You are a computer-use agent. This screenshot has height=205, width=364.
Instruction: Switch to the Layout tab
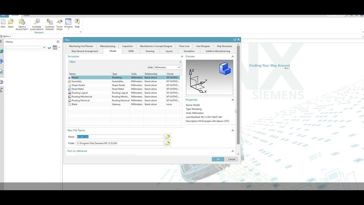169,51
